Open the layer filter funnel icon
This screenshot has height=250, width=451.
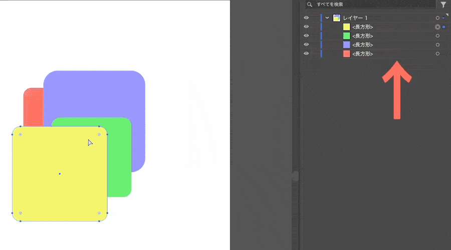(443, 4)
